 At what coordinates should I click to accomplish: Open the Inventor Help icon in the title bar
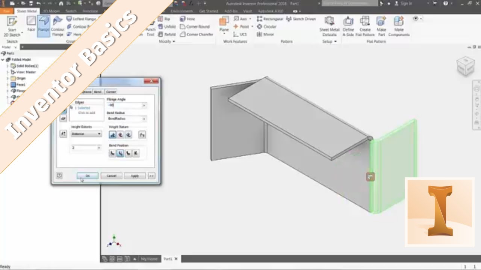coord(446,3)
